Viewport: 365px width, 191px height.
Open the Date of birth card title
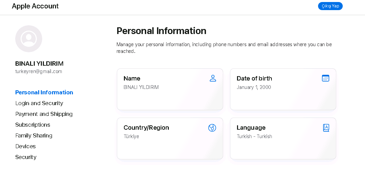[254, 78]
